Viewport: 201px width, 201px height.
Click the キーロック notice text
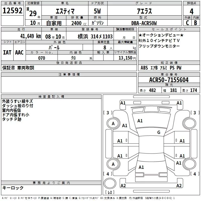tap(13, 188)
